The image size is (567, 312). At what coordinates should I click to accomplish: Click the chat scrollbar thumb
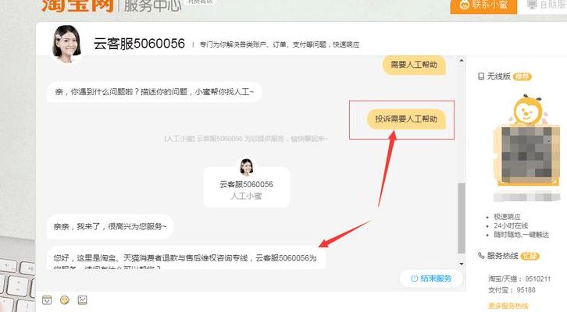point(462,218)
